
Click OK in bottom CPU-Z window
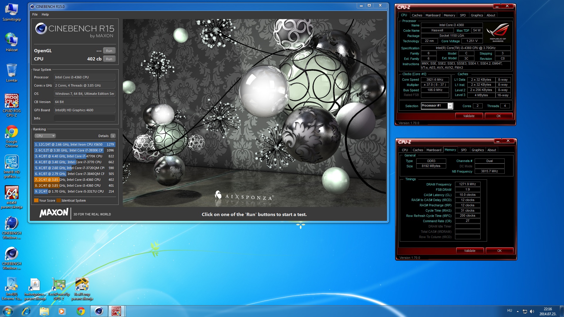pos(499,251)
